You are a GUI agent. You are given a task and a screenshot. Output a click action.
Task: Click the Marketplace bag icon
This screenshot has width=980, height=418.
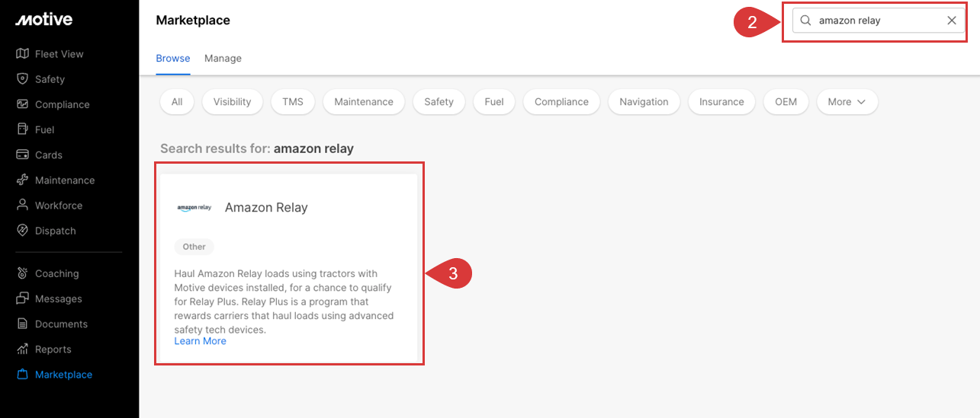pos(22,375)
